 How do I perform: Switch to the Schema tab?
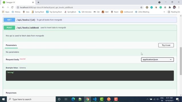tap(23, 68)
